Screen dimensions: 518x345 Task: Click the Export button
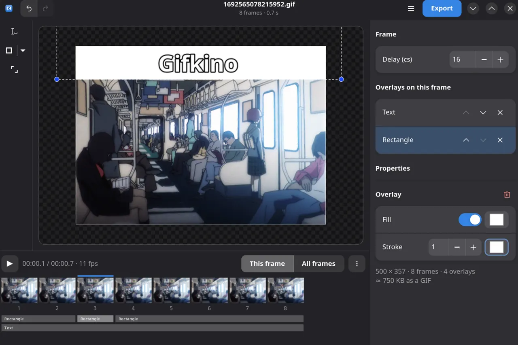[442, 8]
